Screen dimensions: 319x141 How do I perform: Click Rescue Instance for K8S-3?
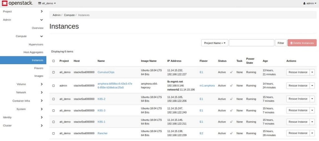(298, 110)
